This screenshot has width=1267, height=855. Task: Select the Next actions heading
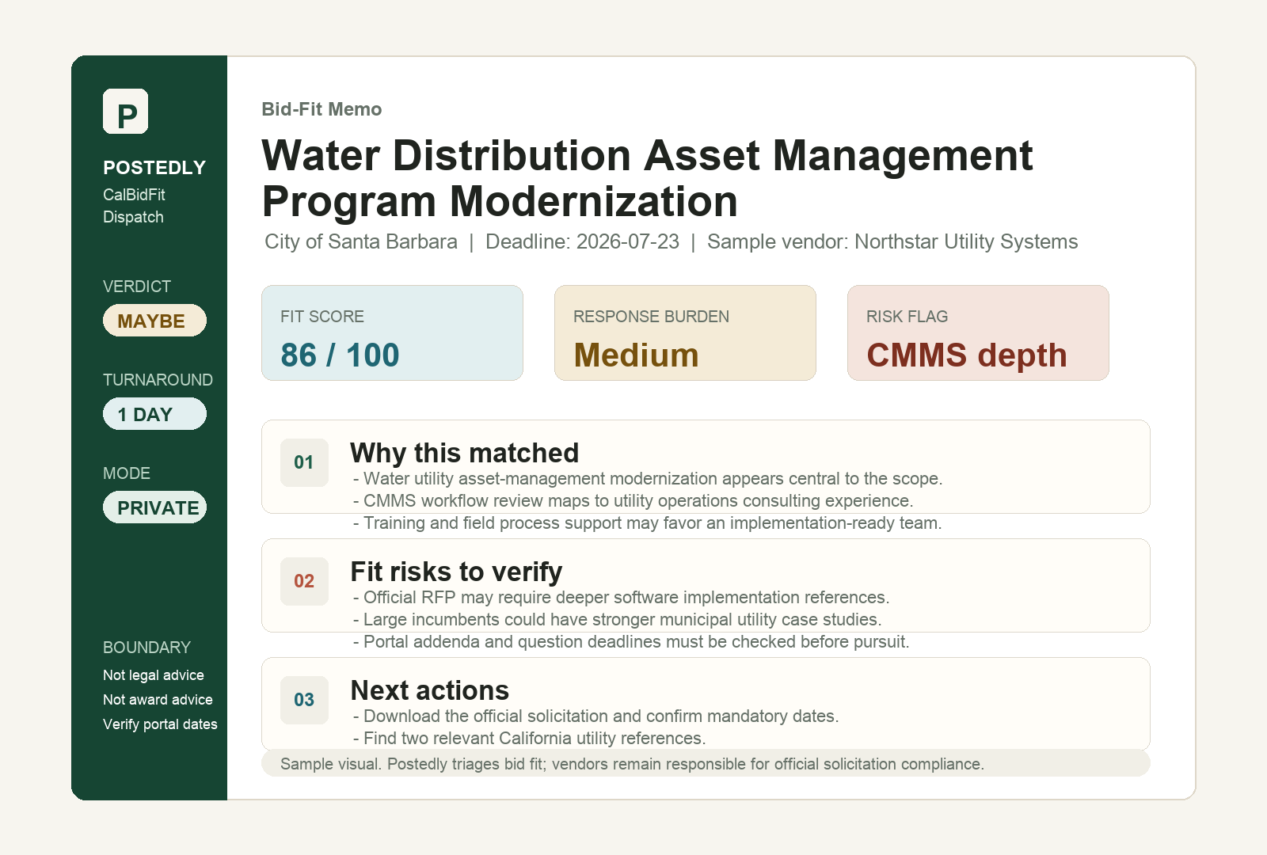coord(430,690)
